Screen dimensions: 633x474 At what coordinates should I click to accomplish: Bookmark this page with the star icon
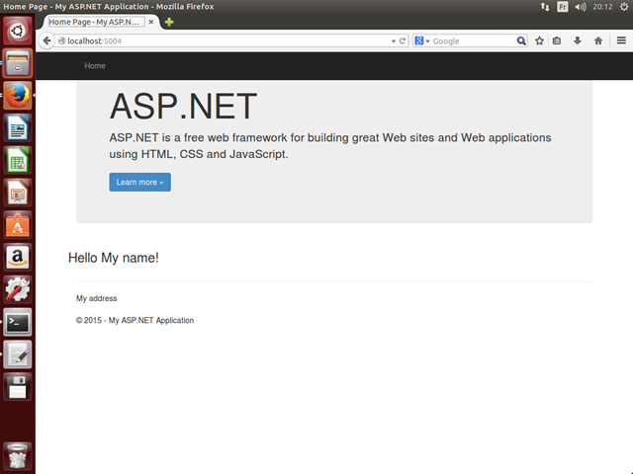(539, 40)
